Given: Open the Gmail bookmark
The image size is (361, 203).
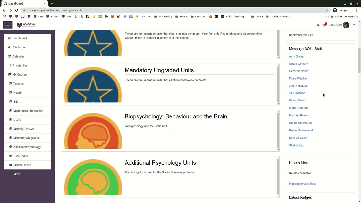Looking at the screenshot, I should [x=4, y=17].
